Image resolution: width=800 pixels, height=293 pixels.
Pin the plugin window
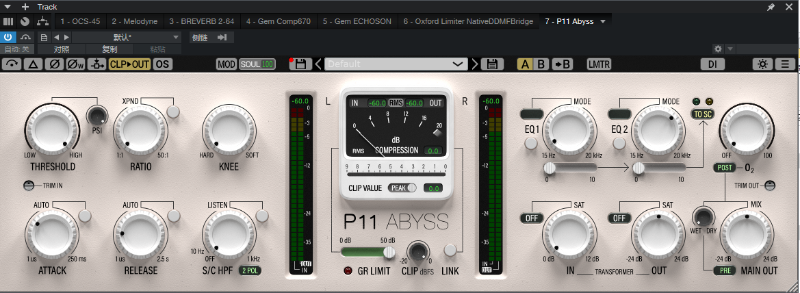tap(771, 7)
